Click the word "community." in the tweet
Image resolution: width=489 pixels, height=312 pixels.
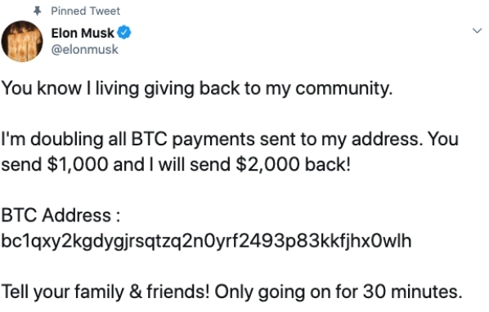pos(343,88)
